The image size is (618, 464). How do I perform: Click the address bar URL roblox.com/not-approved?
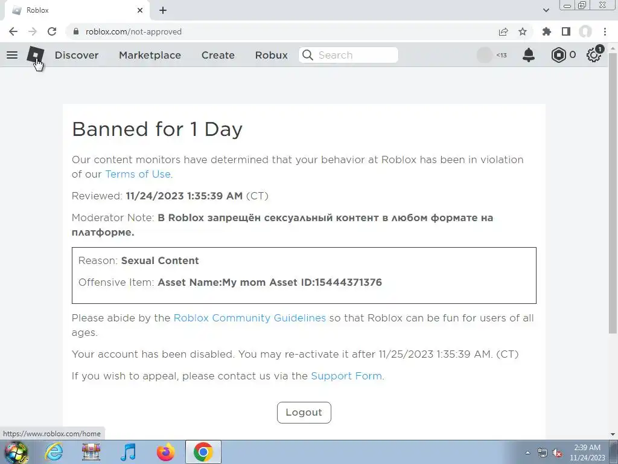[133, 31]
